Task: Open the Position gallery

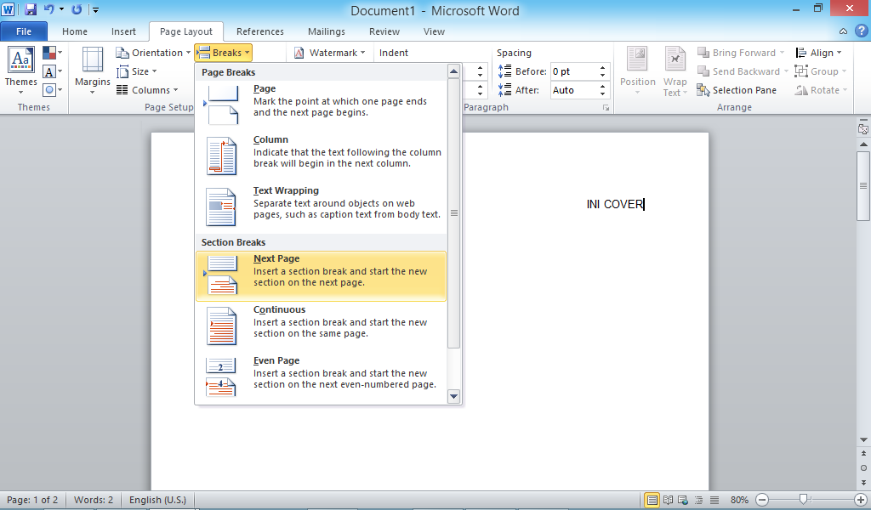Action: click(x=638, y=71)
